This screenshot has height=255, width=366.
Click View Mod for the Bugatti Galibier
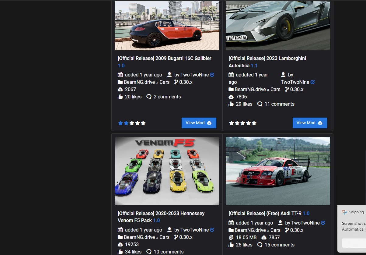pos(199,123)
